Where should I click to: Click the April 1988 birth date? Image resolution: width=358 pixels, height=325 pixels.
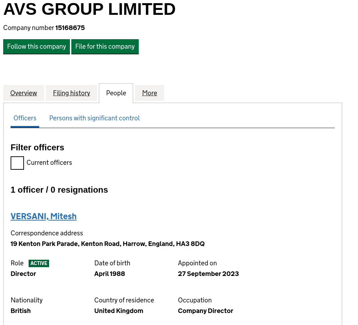point(109,273)
